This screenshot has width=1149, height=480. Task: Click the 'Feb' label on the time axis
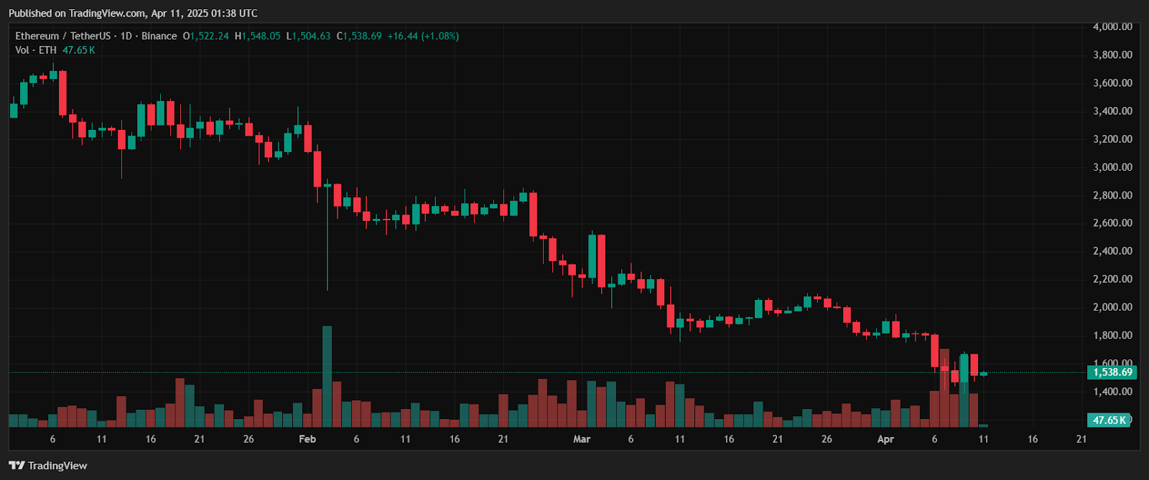(x=307, y=438)
